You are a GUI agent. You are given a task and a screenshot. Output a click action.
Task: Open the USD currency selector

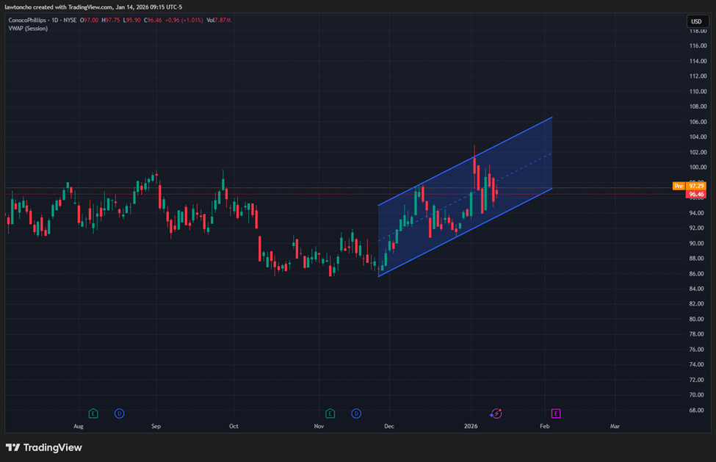[x=696, y=21]
